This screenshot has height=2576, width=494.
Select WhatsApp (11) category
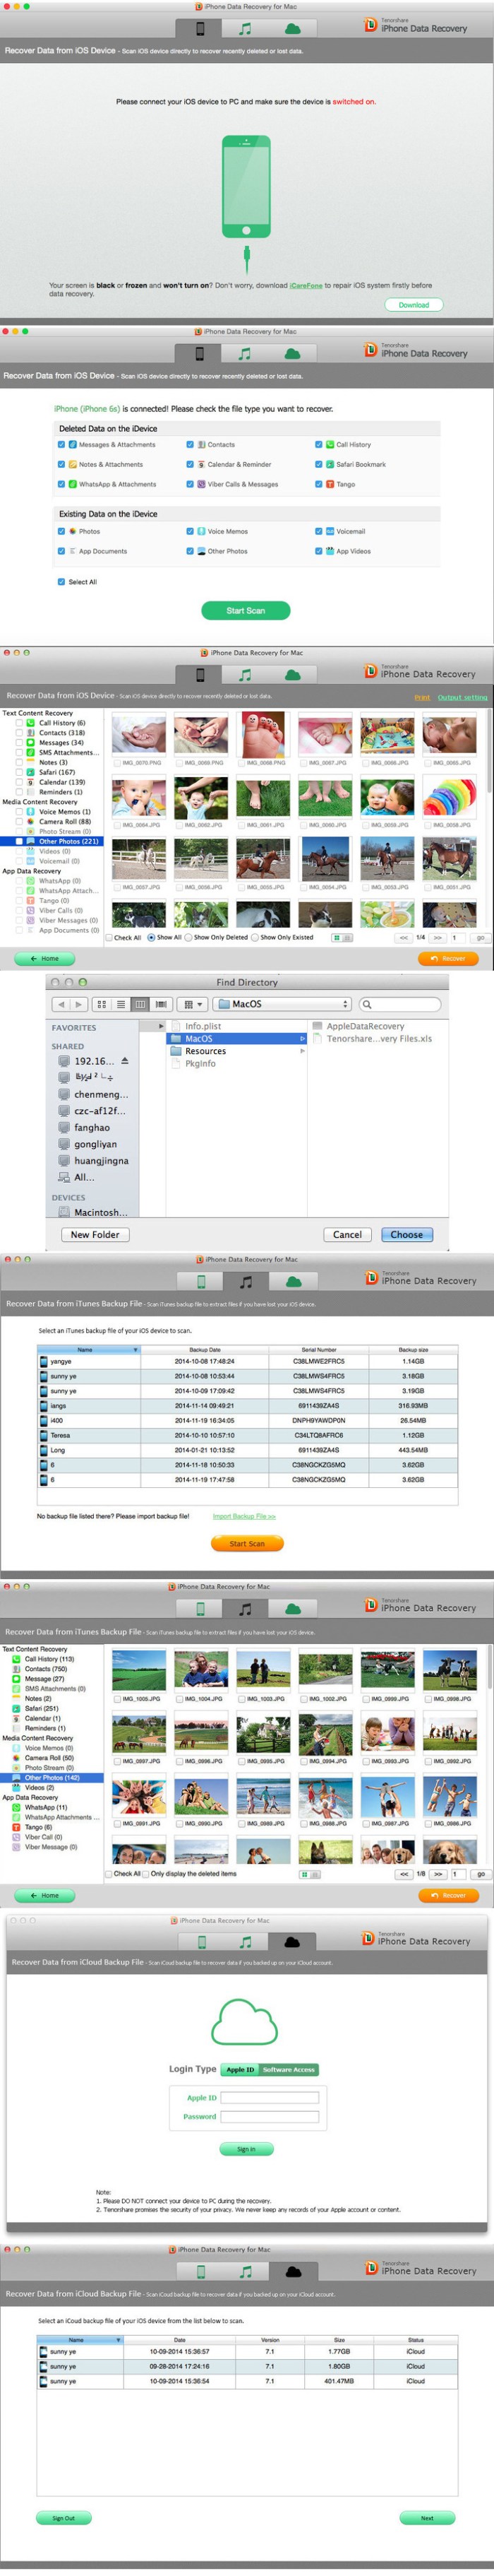[40, 1808]
